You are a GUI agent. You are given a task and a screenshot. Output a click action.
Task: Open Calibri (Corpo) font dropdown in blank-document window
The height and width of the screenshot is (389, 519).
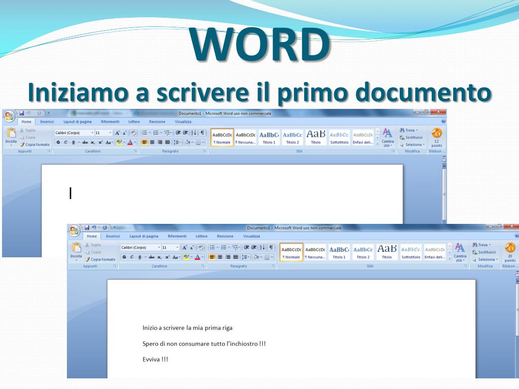coord(92,133)
